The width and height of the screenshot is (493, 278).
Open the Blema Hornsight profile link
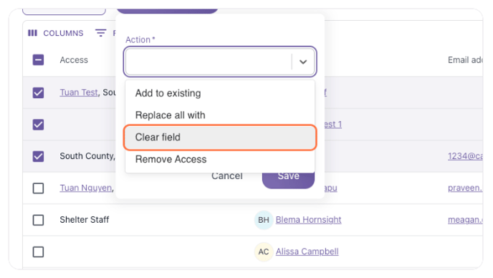coord(308,220)
